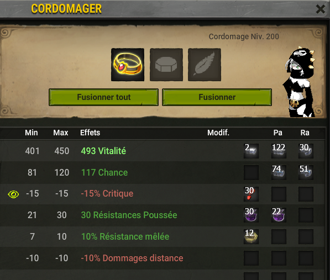Apply the Ra Chance rune with quantity 51
This screenshot has width=330, height=280.
pyautogui.click(x=306, y=172)
